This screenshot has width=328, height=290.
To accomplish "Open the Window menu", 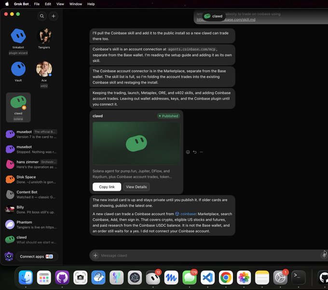I will tap(76, 4).
